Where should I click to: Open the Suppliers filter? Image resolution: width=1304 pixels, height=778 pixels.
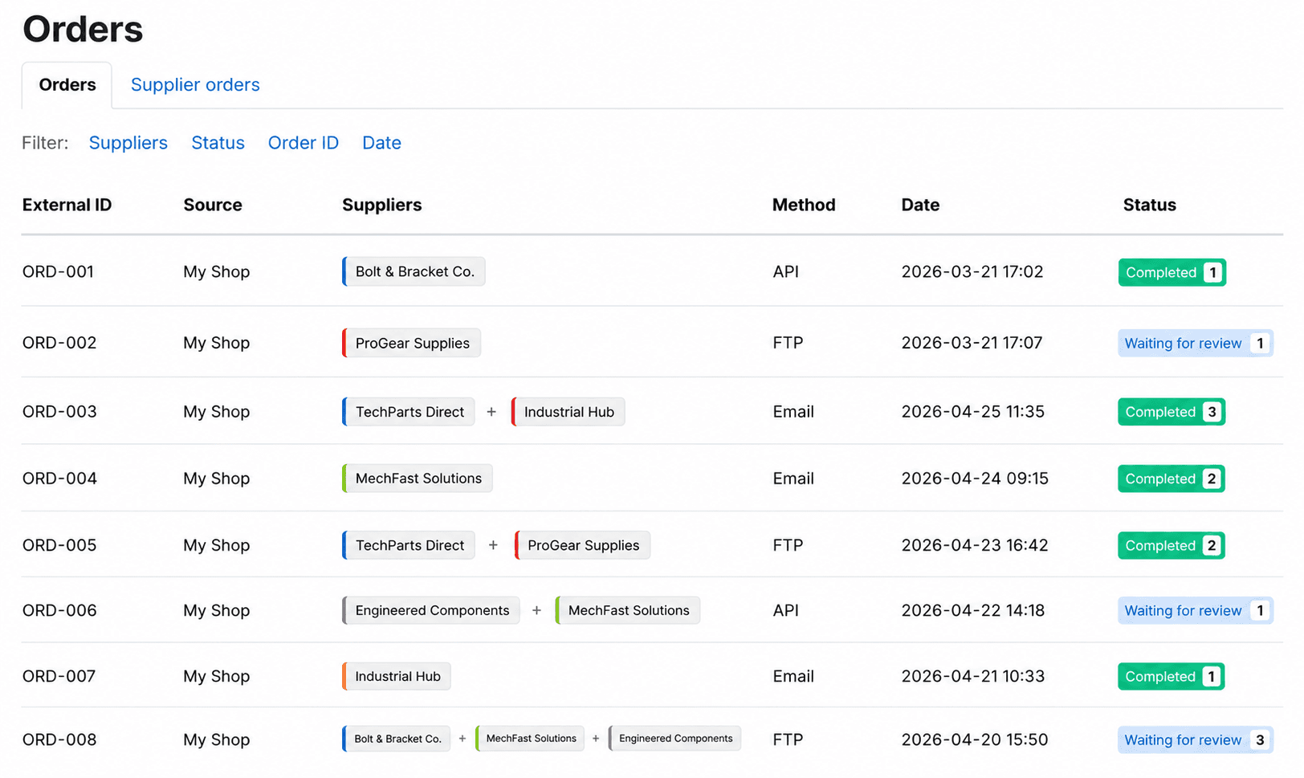coord(128,143)
